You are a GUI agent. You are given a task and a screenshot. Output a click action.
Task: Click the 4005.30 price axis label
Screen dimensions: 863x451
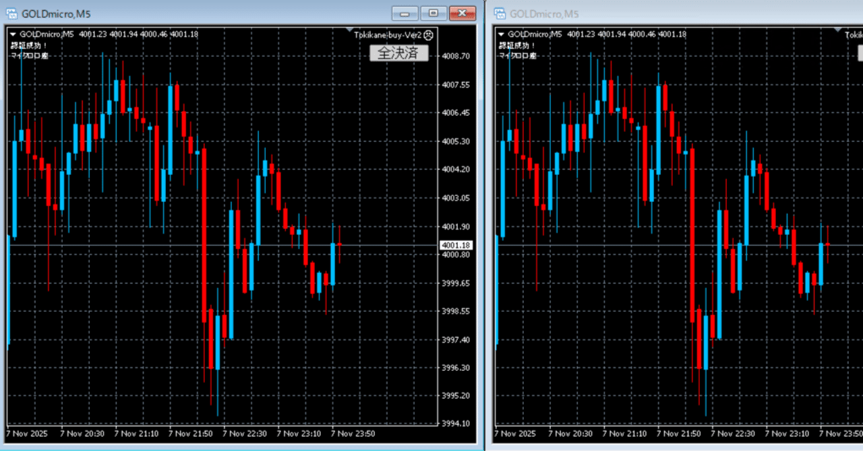pos(456,141)
